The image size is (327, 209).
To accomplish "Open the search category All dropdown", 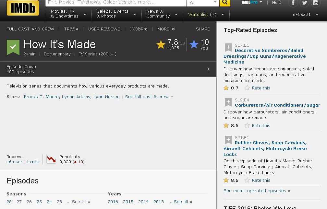I will click(203, 3).
